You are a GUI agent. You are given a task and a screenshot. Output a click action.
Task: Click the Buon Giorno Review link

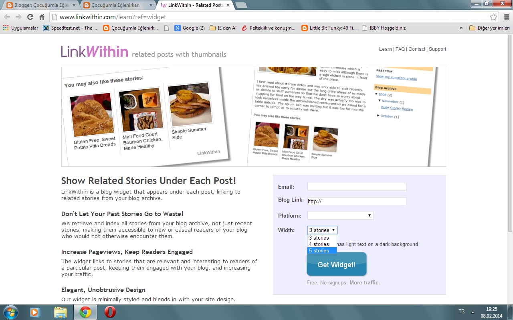point(397,108)
